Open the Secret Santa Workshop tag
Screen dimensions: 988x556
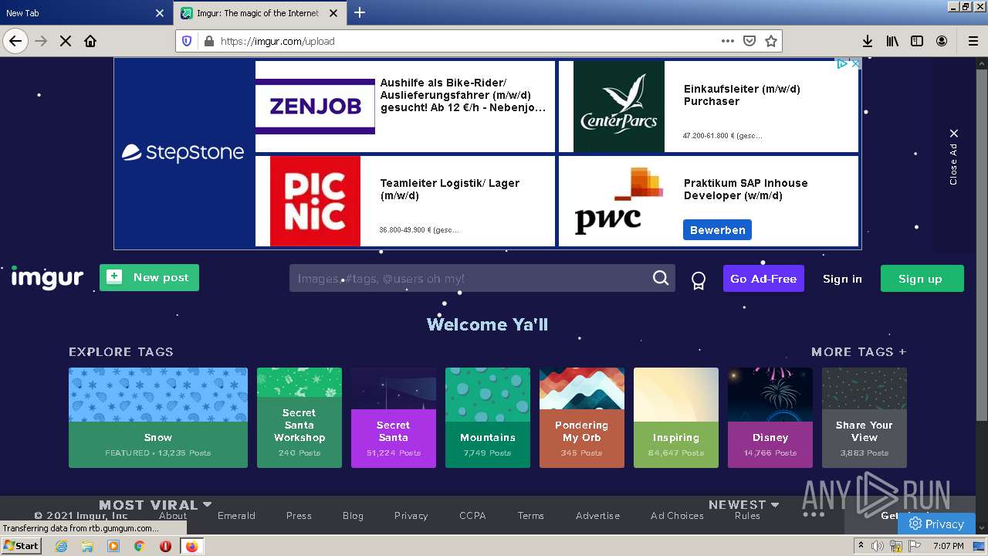(x=299, y=418)
